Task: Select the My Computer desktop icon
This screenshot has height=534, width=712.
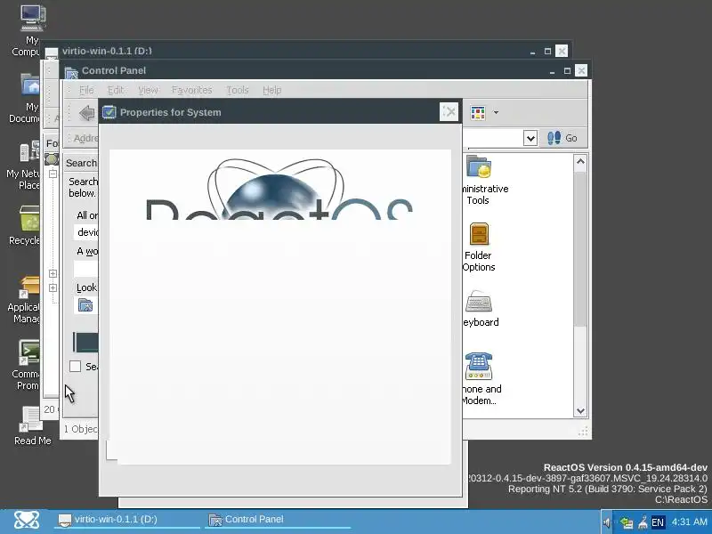Action: click(x=28, y=31)
